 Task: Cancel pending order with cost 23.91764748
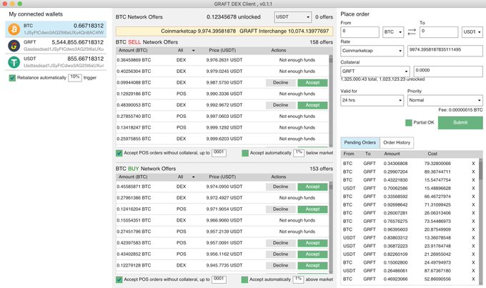[x=473, y=246]
